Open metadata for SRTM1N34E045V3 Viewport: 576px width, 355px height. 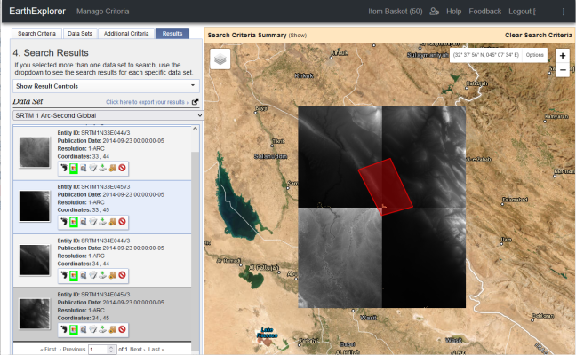pos(84,329)
